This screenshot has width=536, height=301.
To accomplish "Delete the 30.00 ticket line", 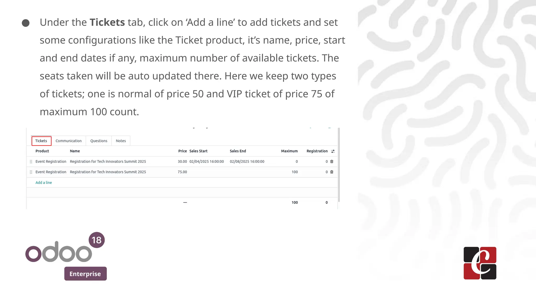I will (332, 161).
